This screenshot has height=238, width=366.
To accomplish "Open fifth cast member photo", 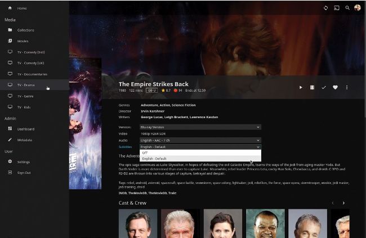I will click(x=307, y=223).
